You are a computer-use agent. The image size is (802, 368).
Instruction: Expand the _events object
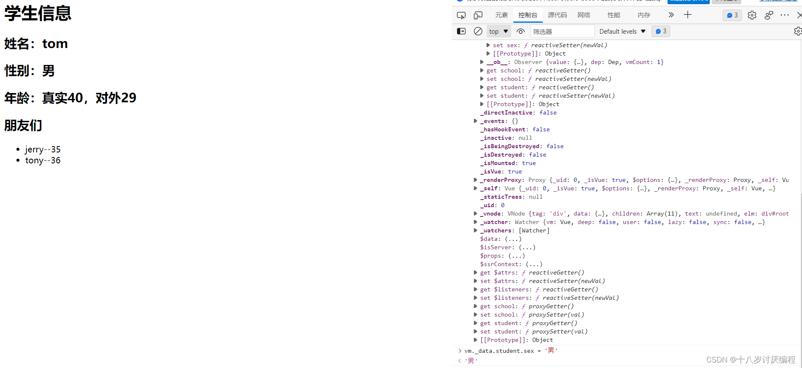[476, 121]
